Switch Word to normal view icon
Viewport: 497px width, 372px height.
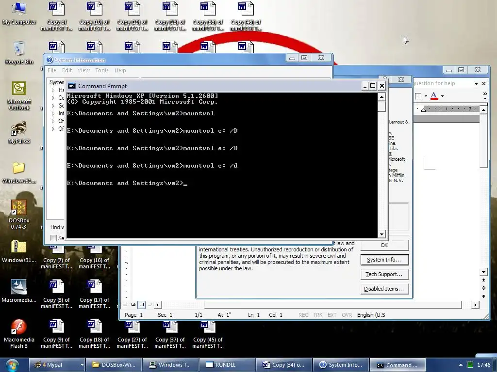click(125, 305)
